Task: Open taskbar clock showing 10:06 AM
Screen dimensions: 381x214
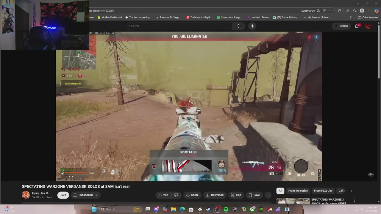Action: point(372,209)
